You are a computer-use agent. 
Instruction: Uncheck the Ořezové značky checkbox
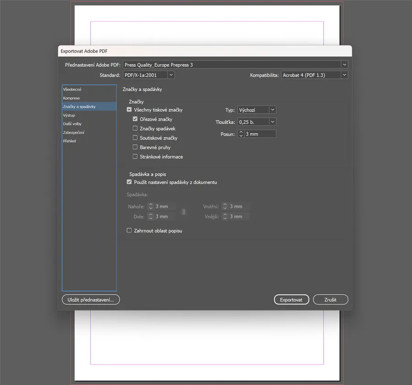[x=135, y=119]
